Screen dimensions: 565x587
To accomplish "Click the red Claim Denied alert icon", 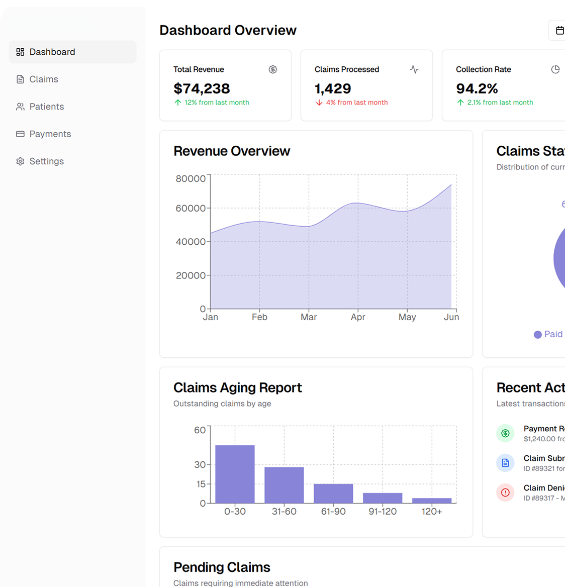I will [x=505, y=493].
